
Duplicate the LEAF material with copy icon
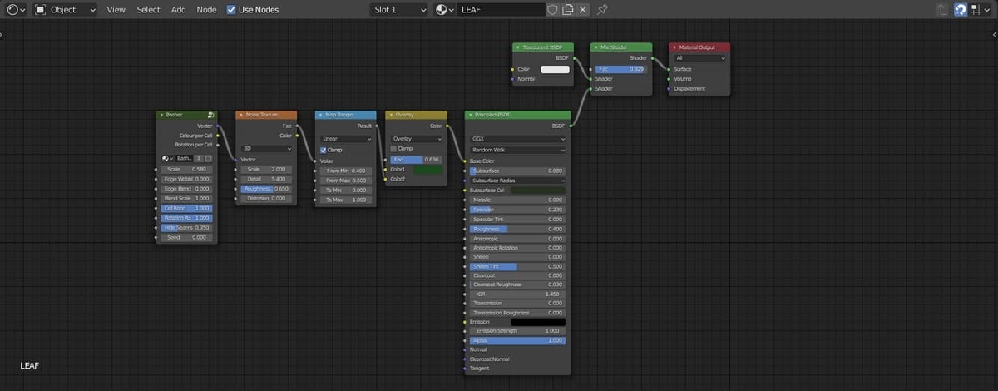tap(568, 9)
